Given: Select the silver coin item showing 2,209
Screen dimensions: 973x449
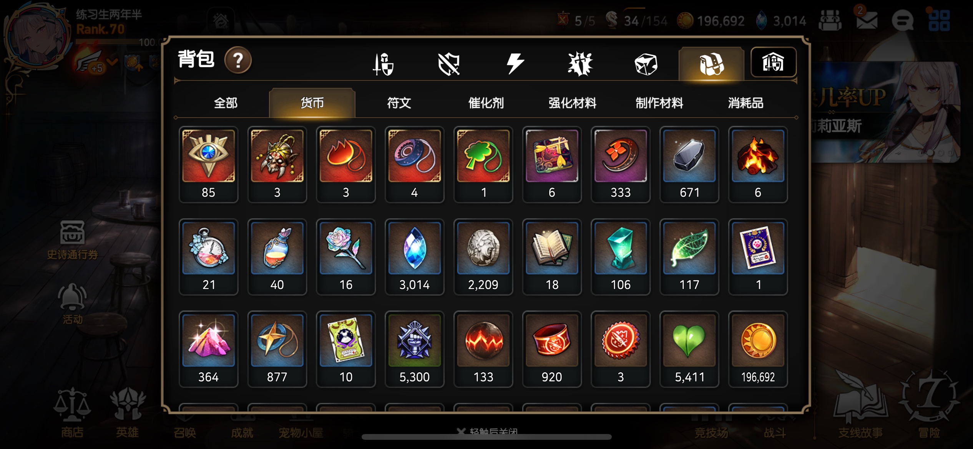Looking at the screenshot, I should (483, 257).
